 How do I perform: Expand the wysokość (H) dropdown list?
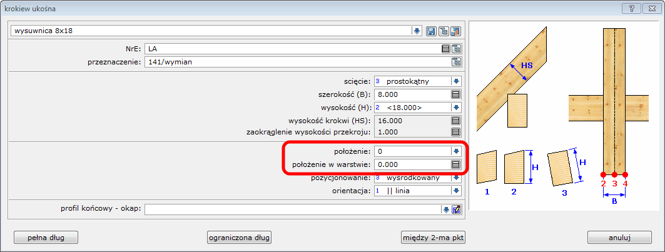click(456, 107)
